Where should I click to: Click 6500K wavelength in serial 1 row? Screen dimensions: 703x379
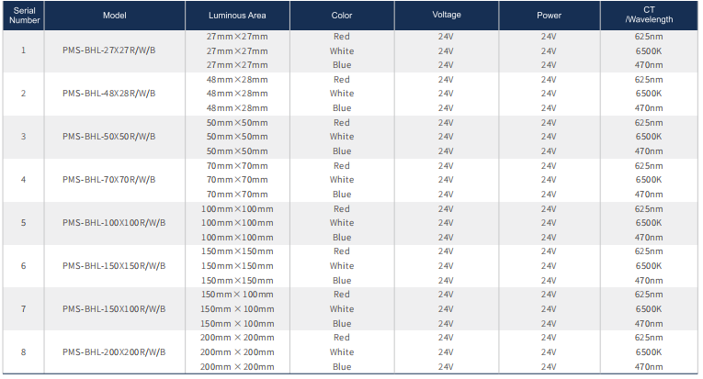649,50
